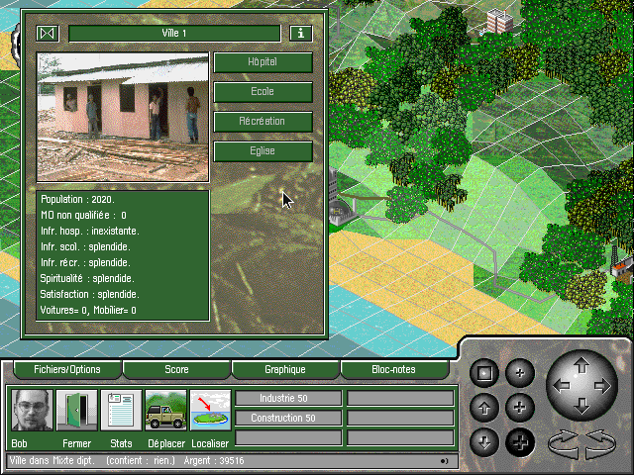Viewport: 634px width, 475px height.
Task: Click the Infr. récr. : splendide line
Action: 85,262
